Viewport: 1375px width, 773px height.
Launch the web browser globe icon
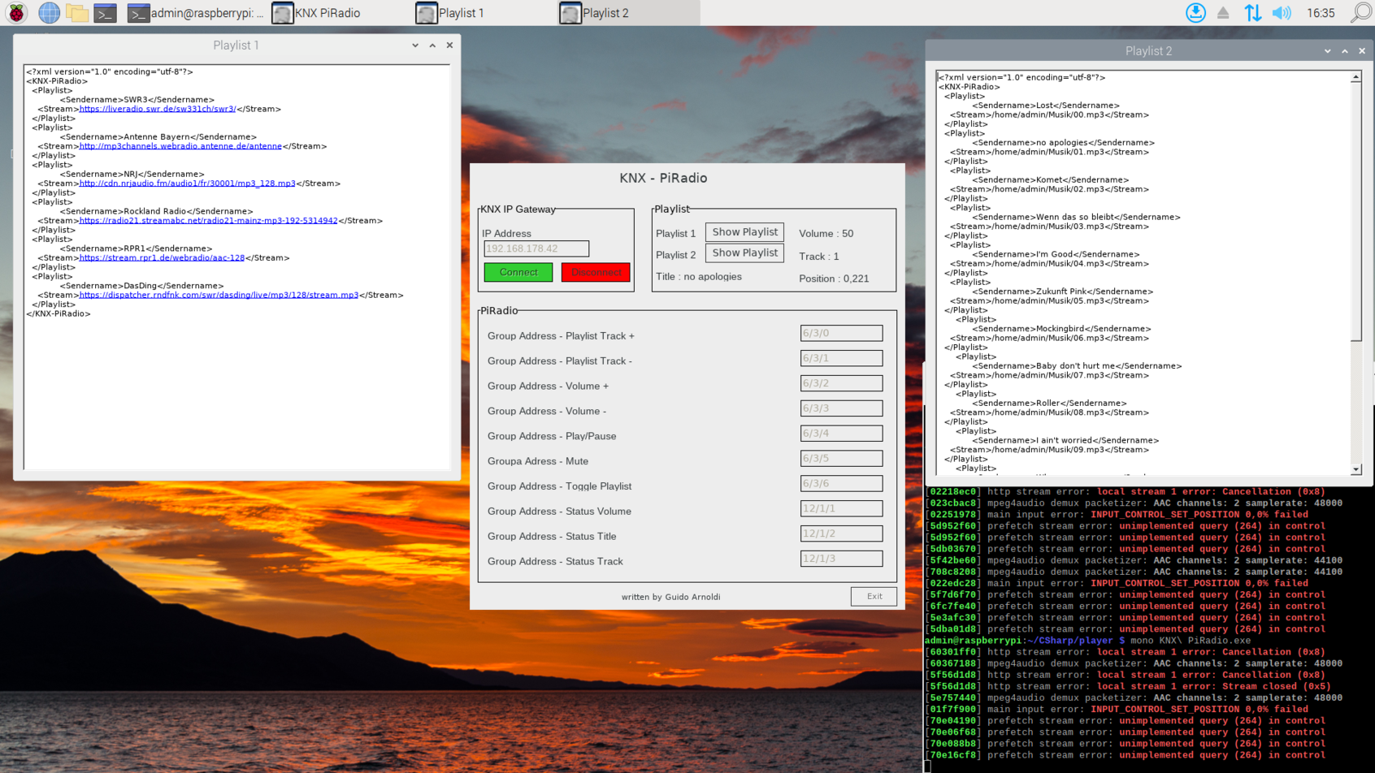click(x=49, y=13)
